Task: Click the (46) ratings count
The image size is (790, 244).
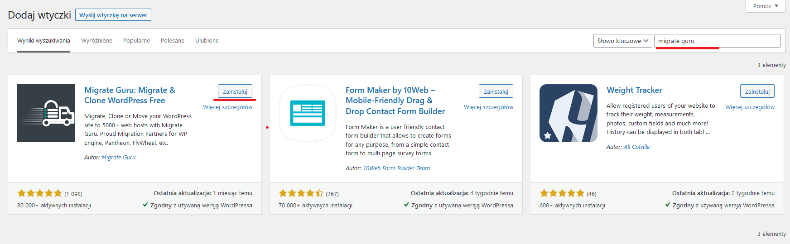Action: pos(592,194)
